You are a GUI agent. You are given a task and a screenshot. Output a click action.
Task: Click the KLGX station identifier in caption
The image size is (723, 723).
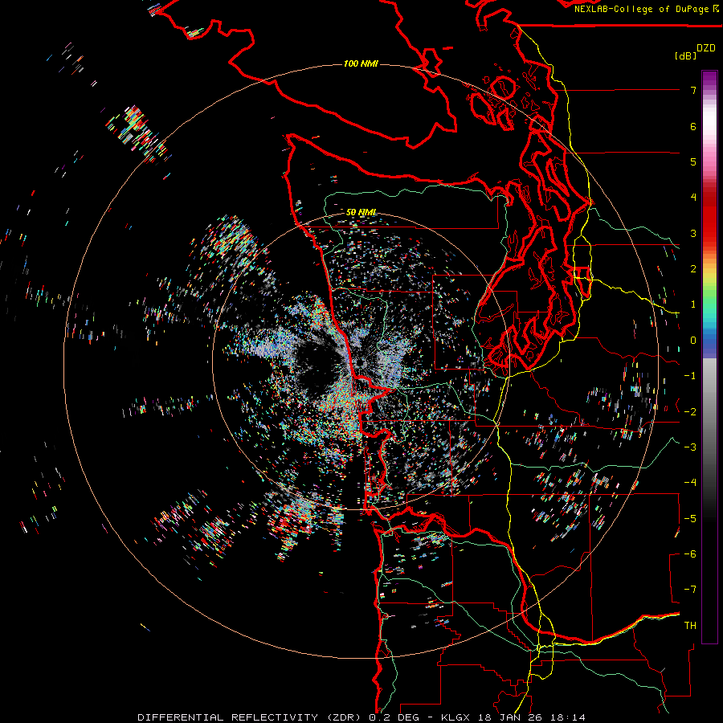[x=455, y=717]
